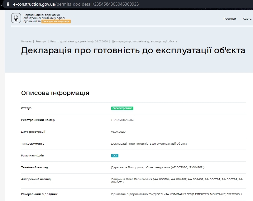This screenshot has width=253, height=201.
Task: Click the portal title text beside the logo
Action: point(44,18)
